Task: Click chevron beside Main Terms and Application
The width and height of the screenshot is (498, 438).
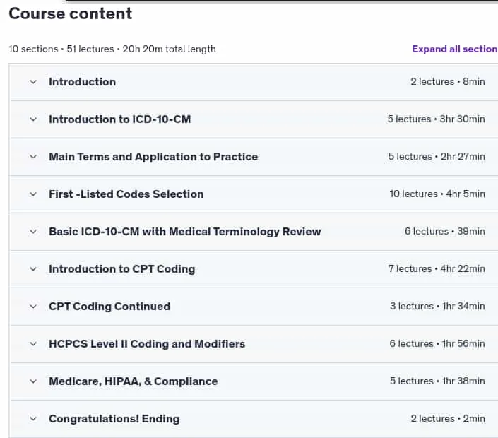Action: (33, 157)
